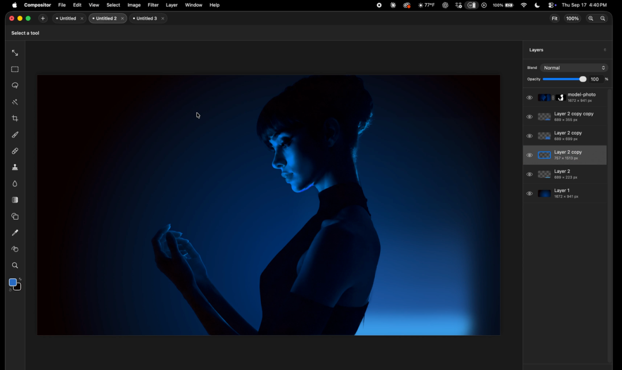The width and height of the screenshot is (622, 370).
Task: Swap foreground and background colors
Action: click(x=20, y=279)
